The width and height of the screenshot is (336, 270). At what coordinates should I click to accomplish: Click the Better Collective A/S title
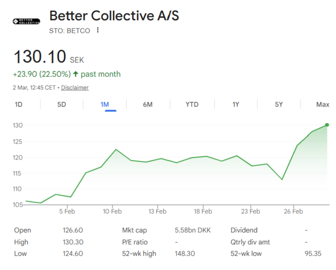coord(114,16)
